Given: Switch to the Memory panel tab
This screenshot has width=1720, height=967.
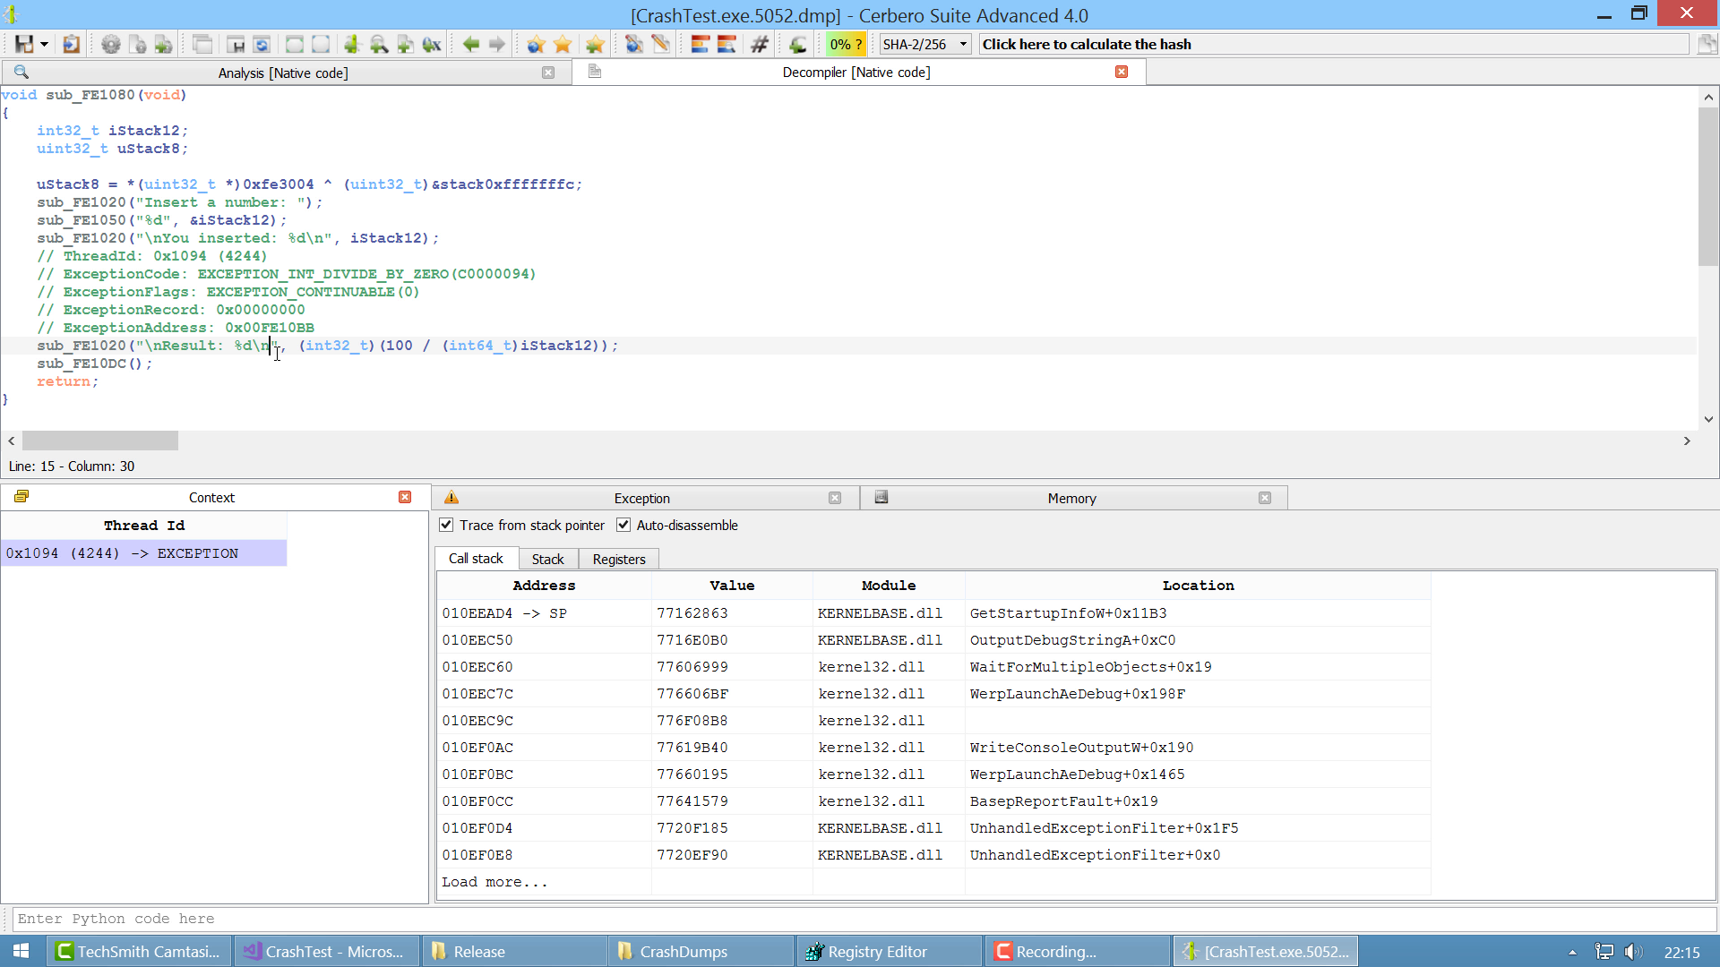Looking at the screenshot, I should click(1071, 498).
